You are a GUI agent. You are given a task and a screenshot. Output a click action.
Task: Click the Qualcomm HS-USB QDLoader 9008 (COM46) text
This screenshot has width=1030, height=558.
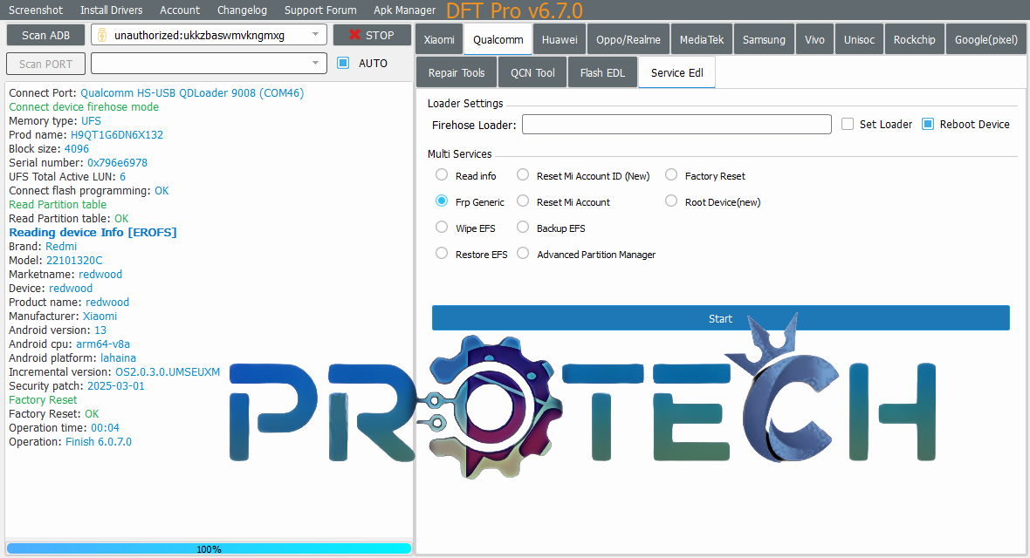coord(192,92)
